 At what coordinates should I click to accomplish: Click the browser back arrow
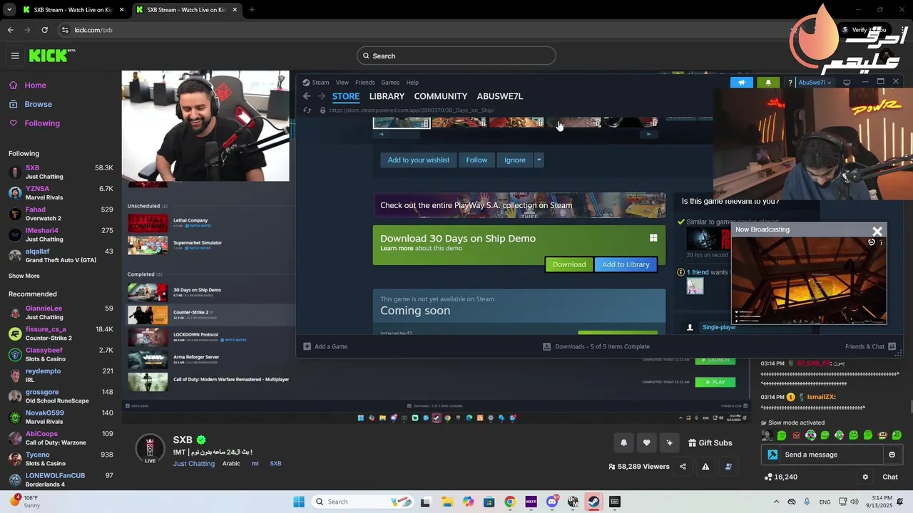(x=11, y=30)
